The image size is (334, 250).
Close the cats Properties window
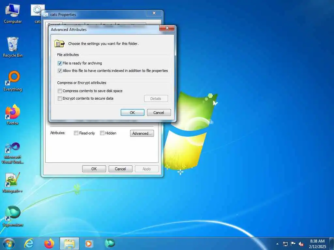(154, 13)
